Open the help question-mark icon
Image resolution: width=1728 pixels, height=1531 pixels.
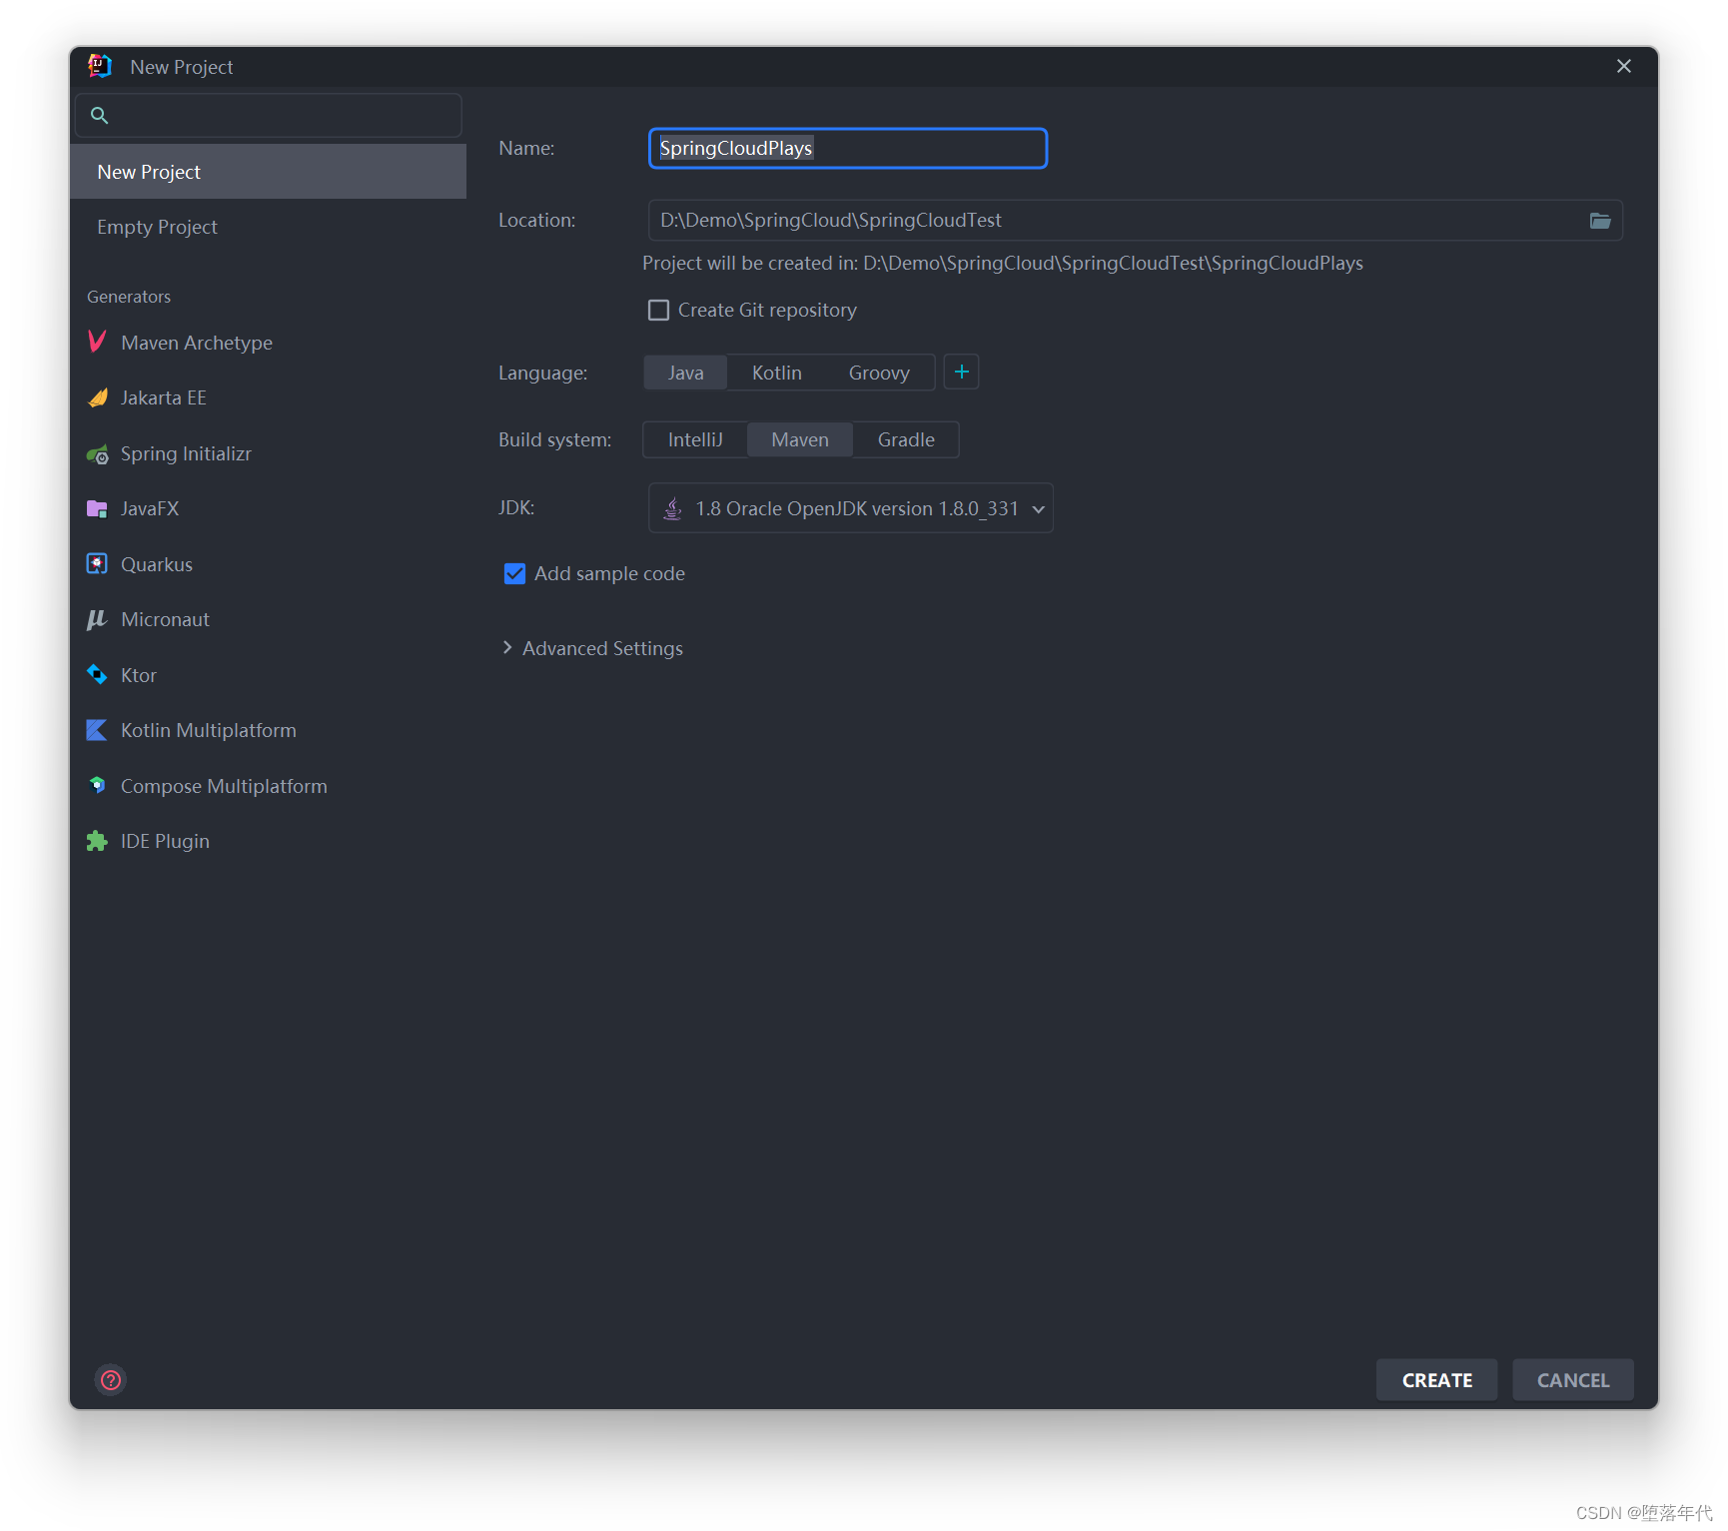pyautogui.click(x=111, y=1379)
